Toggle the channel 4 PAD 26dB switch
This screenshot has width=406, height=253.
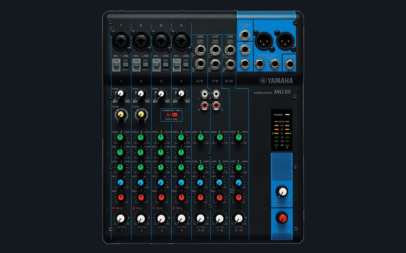[177, 65]
